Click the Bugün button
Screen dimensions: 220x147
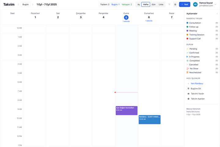coord(25,5)
